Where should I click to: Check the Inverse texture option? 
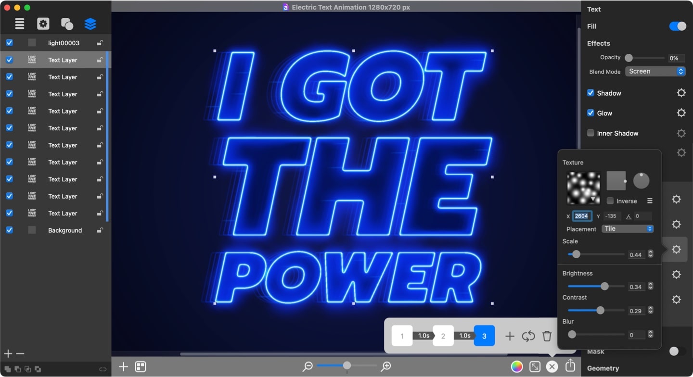coord(610,201)
